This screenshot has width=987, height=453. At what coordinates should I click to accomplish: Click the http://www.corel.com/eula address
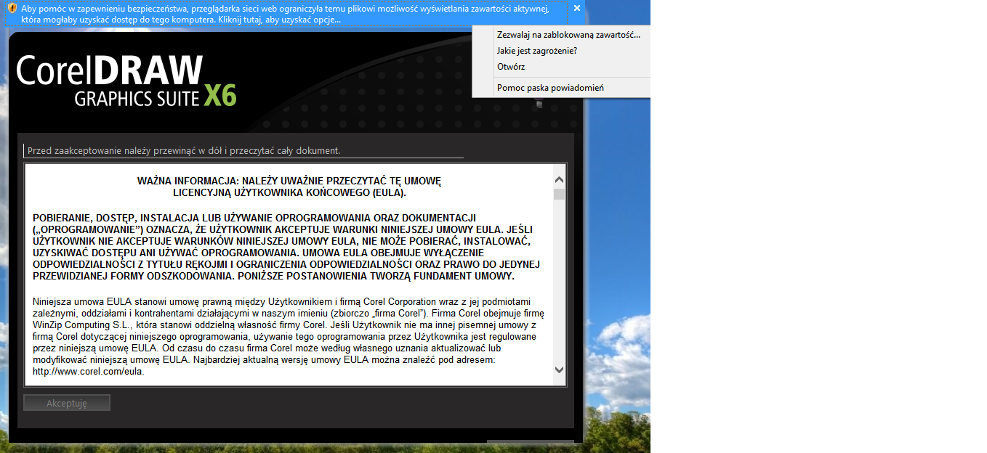[89, 372]
